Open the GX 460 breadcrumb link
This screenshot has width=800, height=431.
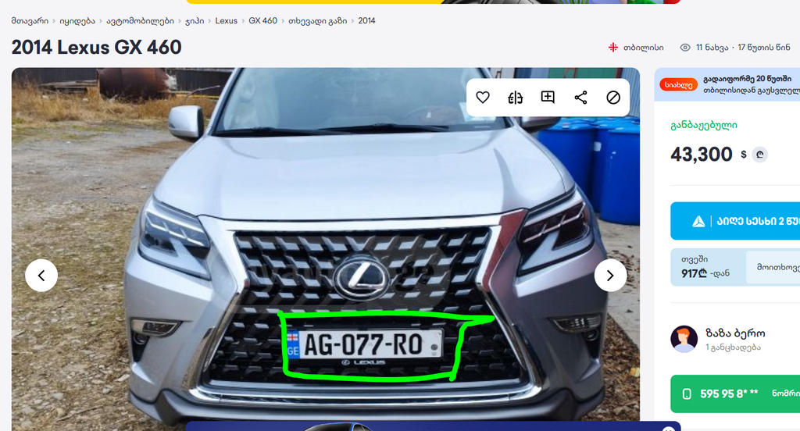(x=262, y=21)
